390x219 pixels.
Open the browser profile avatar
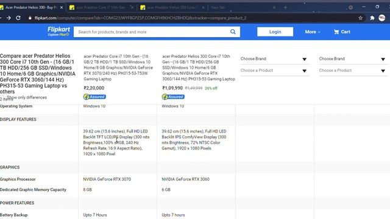[x=382, y=18]
